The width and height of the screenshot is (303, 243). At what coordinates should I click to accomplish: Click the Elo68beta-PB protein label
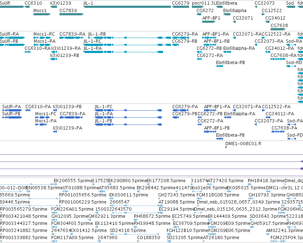(230, 135)
